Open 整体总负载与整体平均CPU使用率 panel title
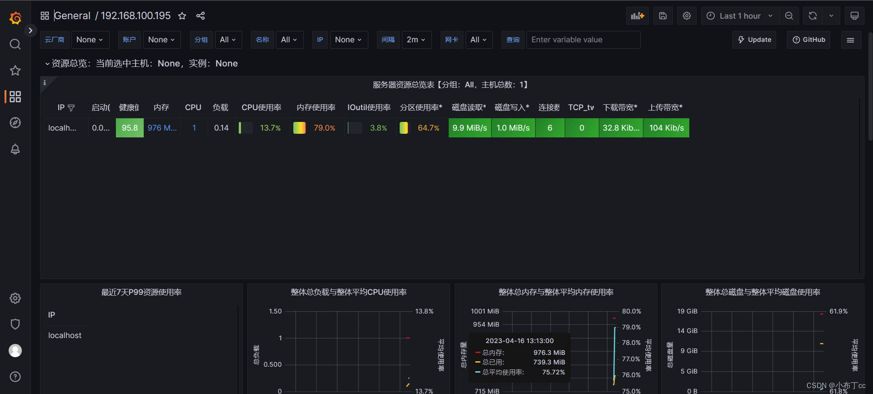873x394 pixels. (x=349, y=292)
